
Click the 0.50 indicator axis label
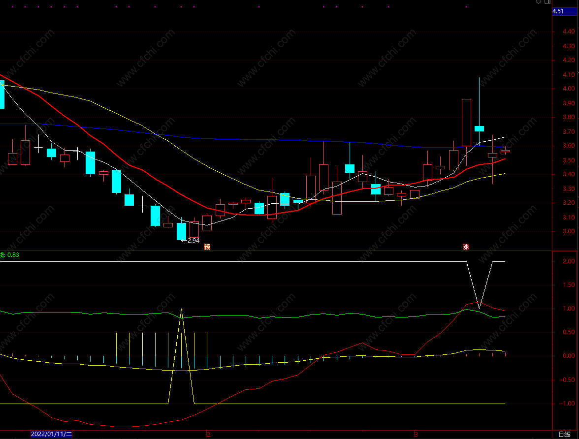pyautogui.click(x=569, y=332)
